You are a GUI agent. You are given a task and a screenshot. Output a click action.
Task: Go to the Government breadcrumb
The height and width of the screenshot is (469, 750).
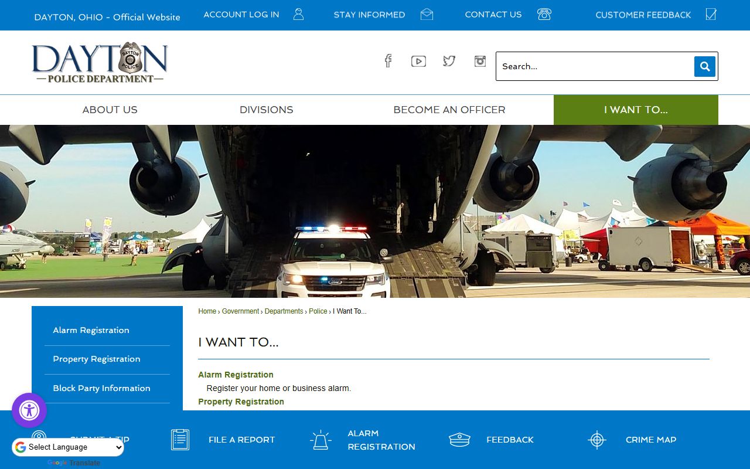240,311
